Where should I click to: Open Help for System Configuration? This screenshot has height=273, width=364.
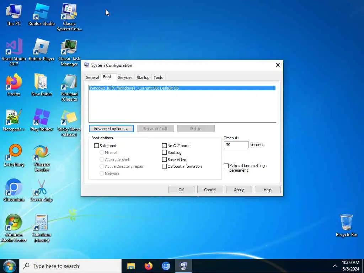pyautogui.click(x=267, y=190)
